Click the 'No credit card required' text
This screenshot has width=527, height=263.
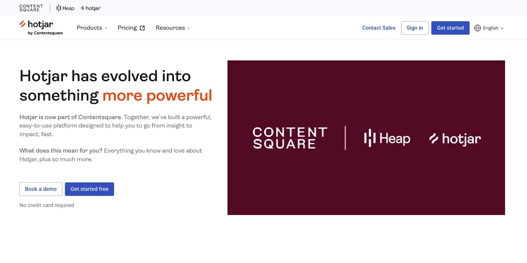pos(47,205)
